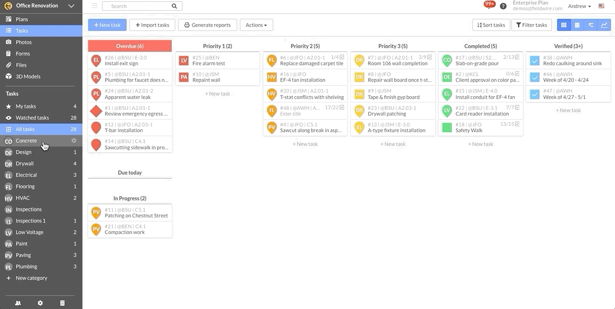Click in the Search input field
The image size is (615, 309).
[x=142, y=6]
